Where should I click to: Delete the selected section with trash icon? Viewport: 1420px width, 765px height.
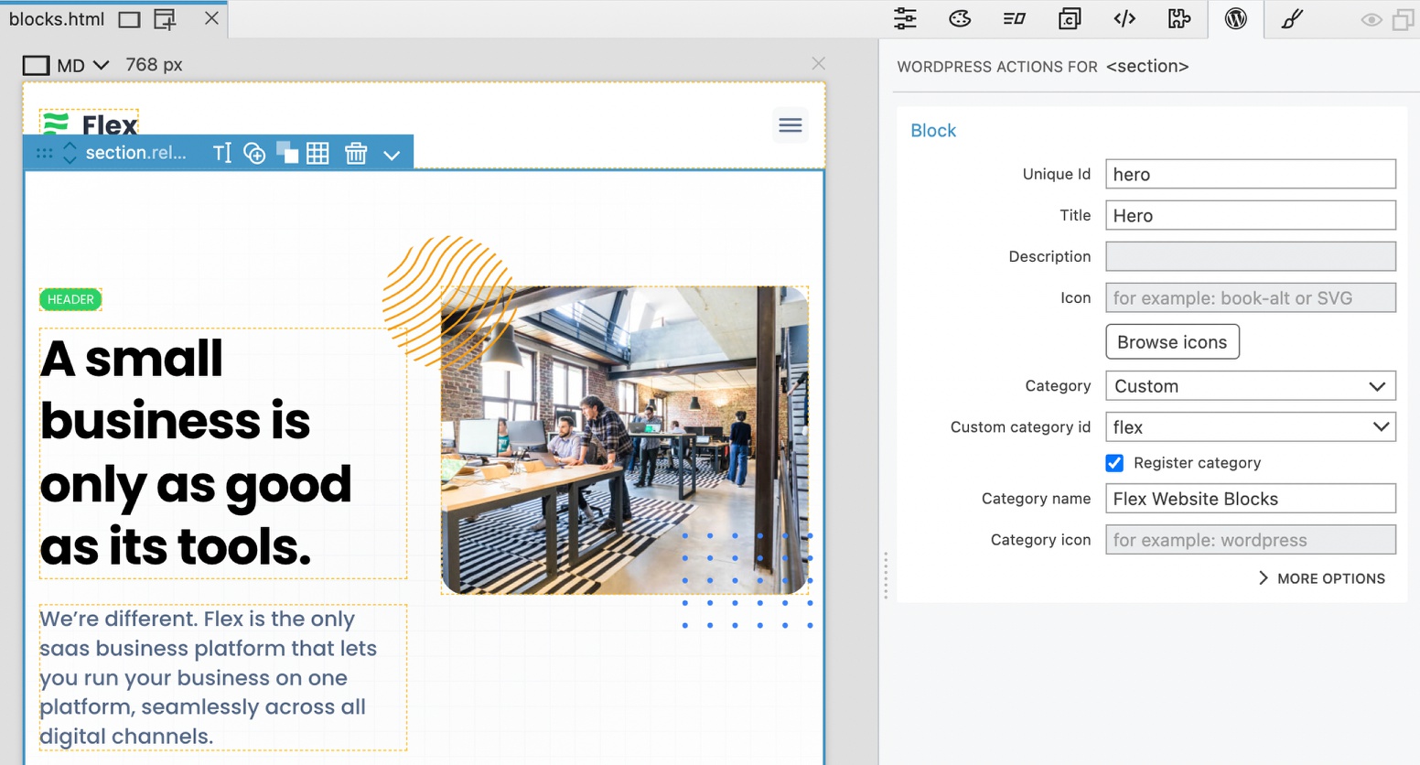tap(356, 153)
